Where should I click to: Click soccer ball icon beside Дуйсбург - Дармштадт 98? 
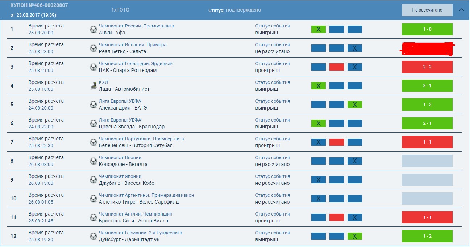93,236
